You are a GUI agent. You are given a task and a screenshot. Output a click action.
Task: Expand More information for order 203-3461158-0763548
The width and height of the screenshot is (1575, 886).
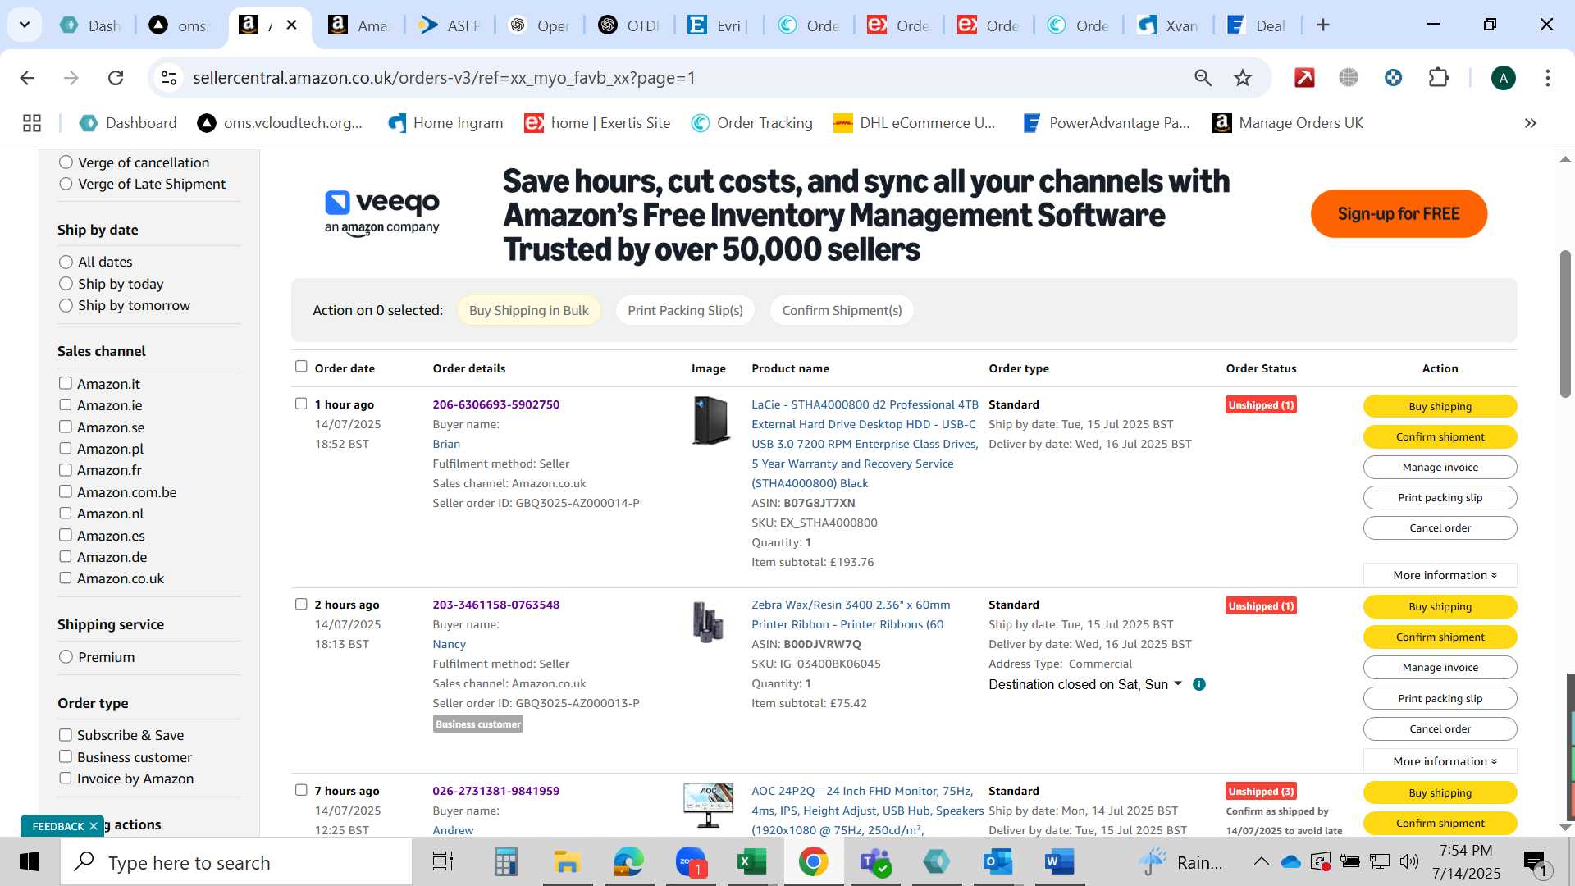pyautogui.click(x=1440, y=761)
